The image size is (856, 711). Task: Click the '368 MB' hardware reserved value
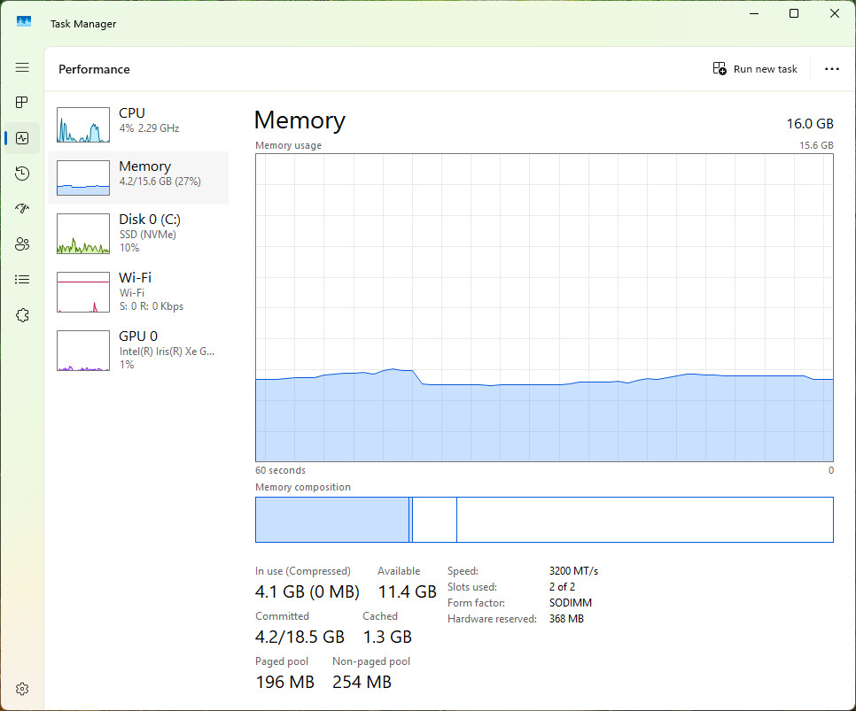click(566, 619)
